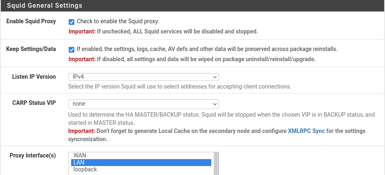Expand the CARP Status VIP dropdown

(143, 104)
